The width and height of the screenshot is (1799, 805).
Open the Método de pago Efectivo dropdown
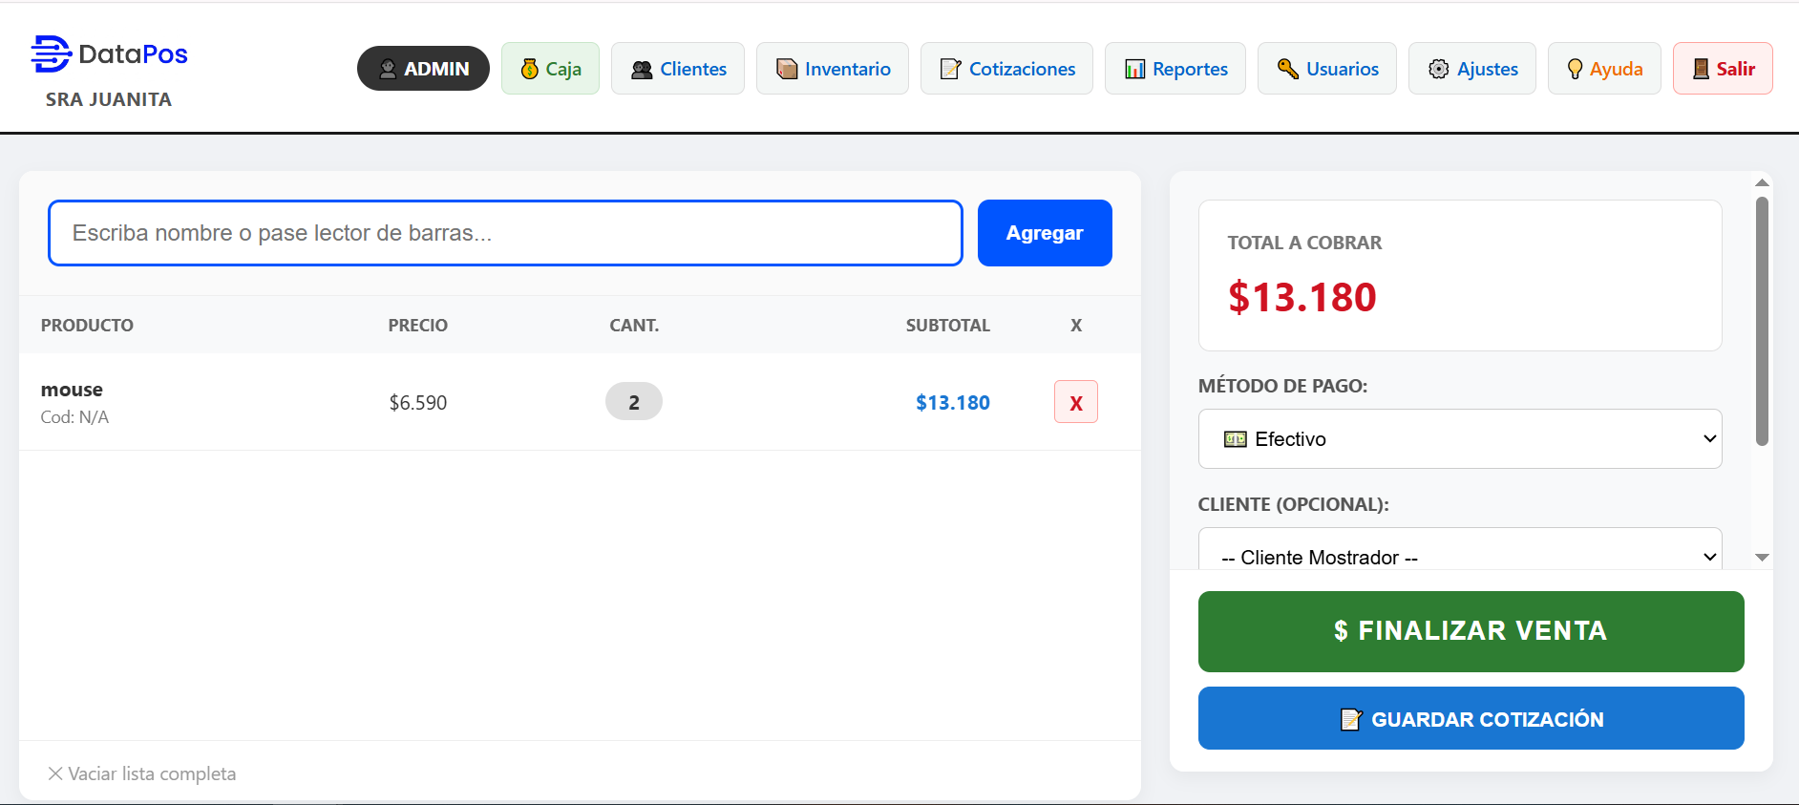tap(1460, 439)
